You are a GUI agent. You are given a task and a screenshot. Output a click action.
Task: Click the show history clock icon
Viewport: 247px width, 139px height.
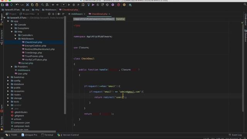107,5
